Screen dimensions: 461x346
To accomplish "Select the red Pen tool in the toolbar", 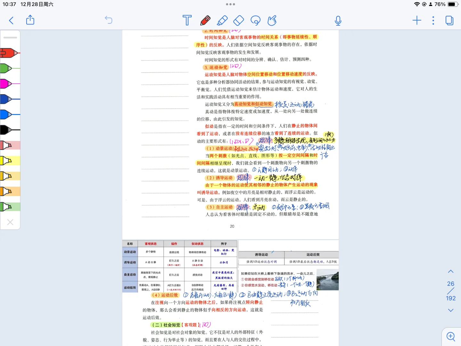I will (205, 20).
